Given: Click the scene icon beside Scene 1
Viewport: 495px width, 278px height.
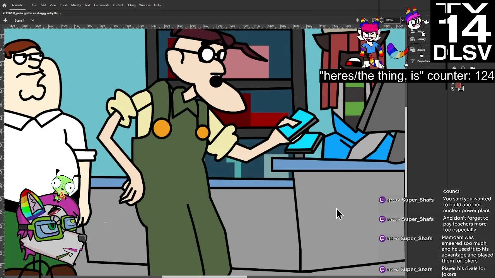Looking at the screenshot, I should (5, 20).
